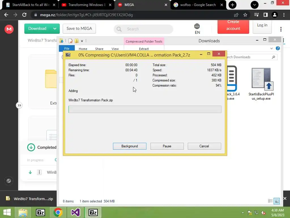Screen dimensions: 290x218
Task: Open the MEGA three-dot options menu
Action: tap(281, 29)
